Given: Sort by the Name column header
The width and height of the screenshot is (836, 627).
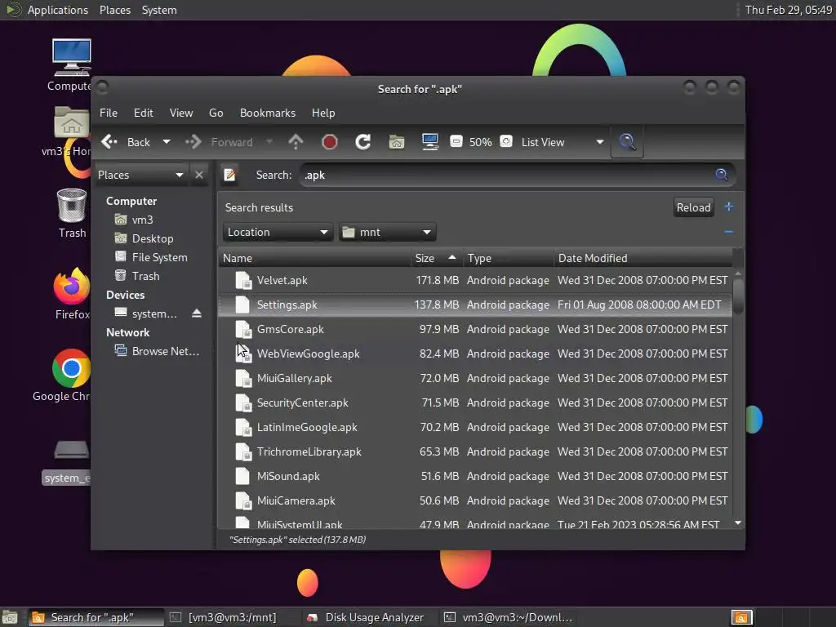Looking at the screenshot, I should click(x=314, y=258).
